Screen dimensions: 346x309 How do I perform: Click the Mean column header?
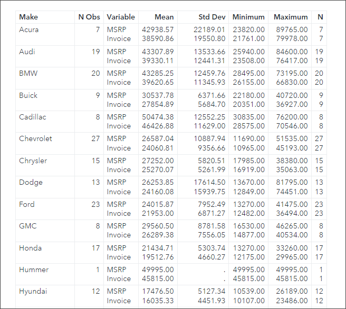point(164,17)
